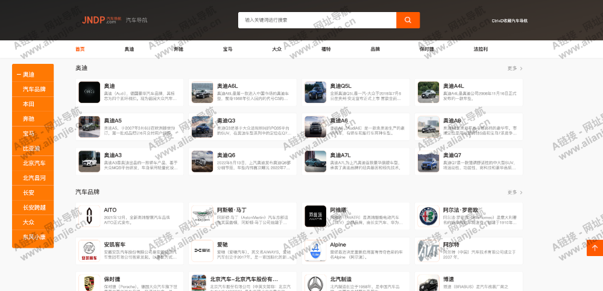Open the 北汽制造 card title
Image resolution: width=603 pixels, height=291 pixels.
(x=341, y=279)
